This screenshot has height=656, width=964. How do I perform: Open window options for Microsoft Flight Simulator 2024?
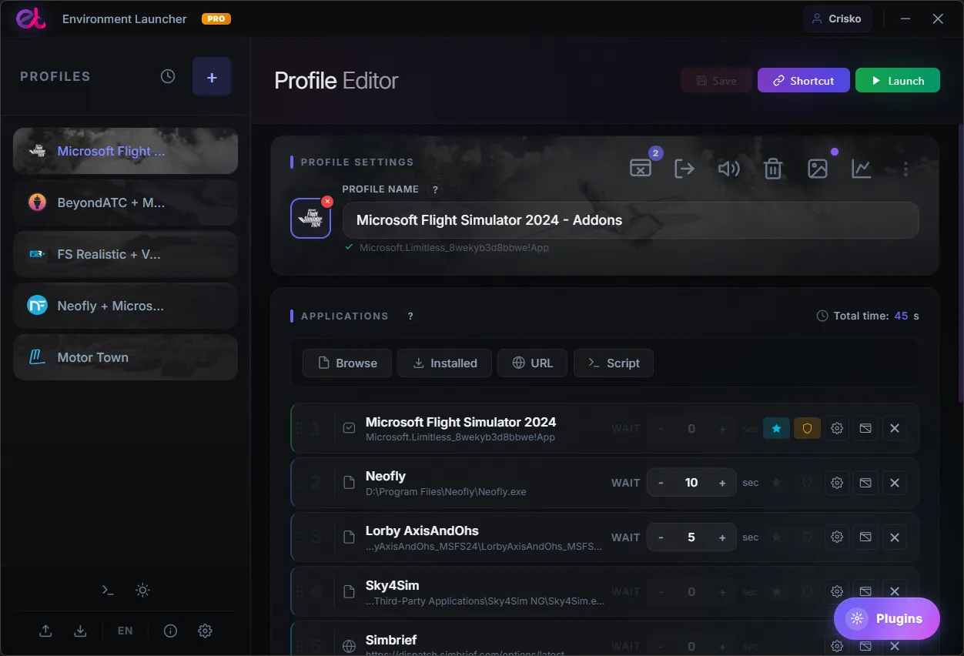click(x=865, y=428)
